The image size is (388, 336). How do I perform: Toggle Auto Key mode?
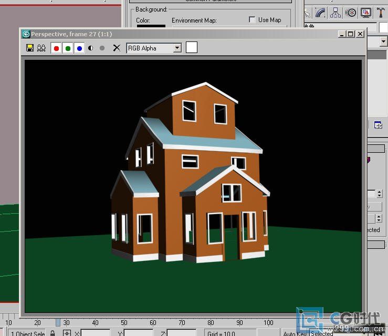(296, 333)
